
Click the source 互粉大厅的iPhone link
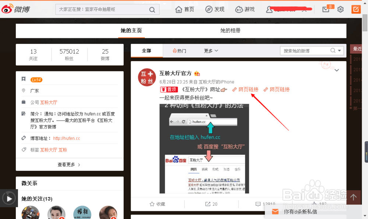(x=216, y=82)
